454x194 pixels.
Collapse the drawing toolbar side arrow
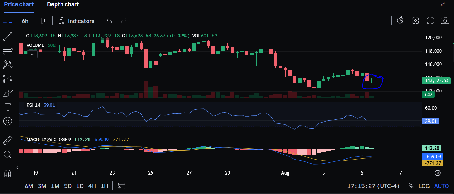click(17, 167)
